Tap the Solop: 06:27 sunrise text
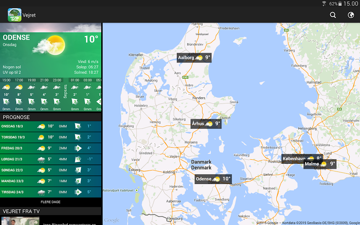360x225 pixels. point(87,67)
